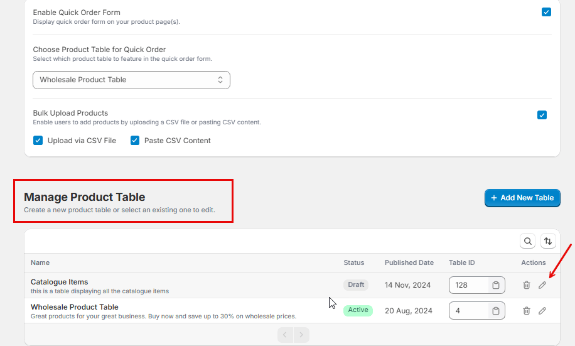Add a new product table
Image resolution: width=575 pixels, height=346 pixels.
point(522,198)
